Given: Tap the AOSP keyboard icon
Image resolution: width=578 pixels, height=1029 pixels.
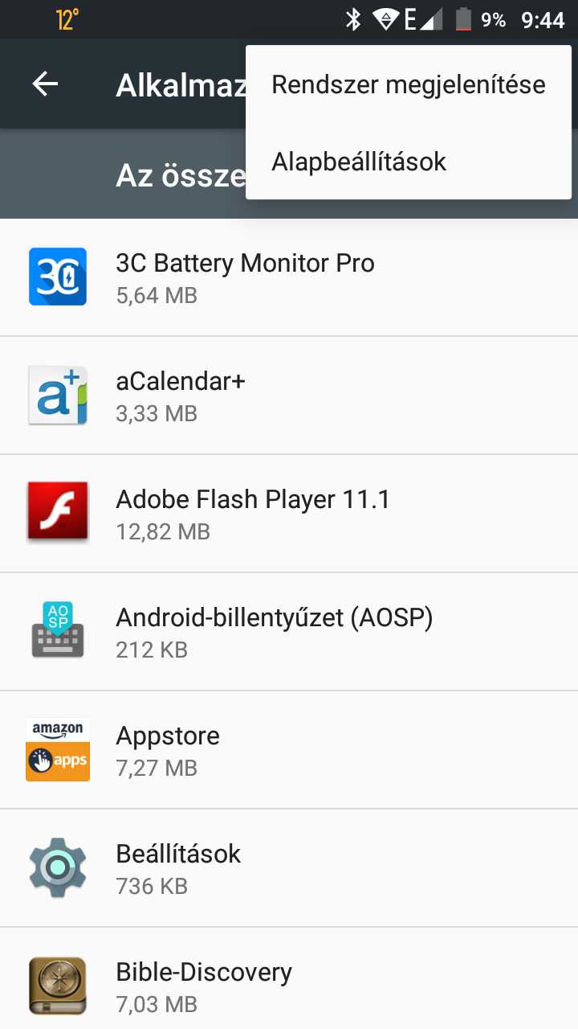Looking at the screenshot, I should click(58, 631).
